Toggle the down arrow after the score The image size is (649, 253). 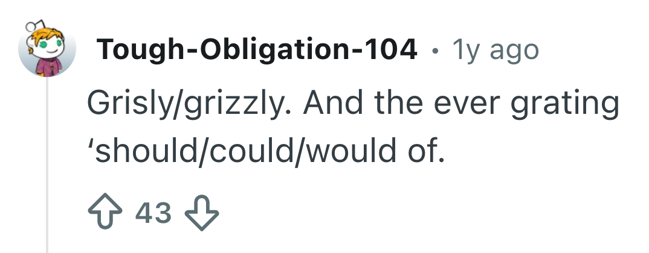202,211
